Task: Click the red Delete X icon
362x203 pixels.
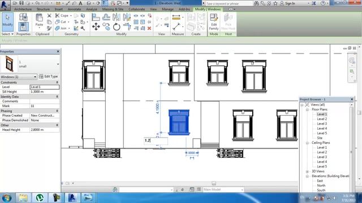Action: 149,28
